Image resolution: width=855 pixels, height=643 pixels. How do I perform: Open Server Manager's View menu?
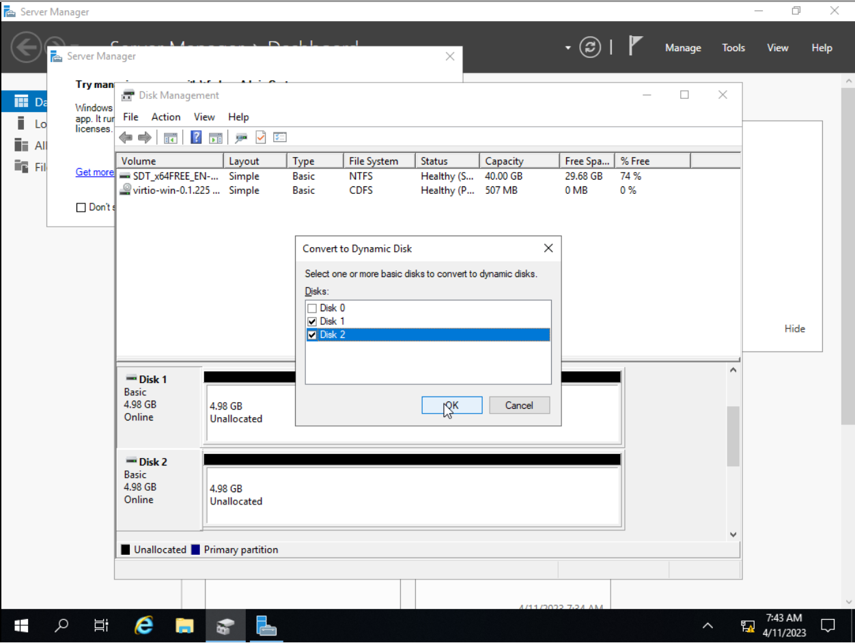pyautogui.click(x=778, y=48)
